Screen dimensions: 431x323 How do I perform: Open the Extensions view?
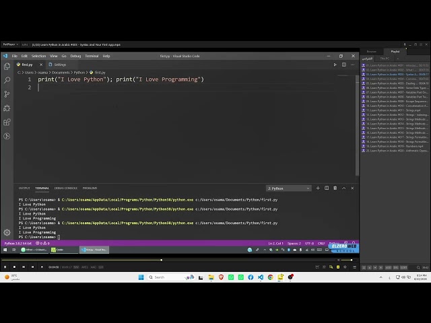[7, 122]
